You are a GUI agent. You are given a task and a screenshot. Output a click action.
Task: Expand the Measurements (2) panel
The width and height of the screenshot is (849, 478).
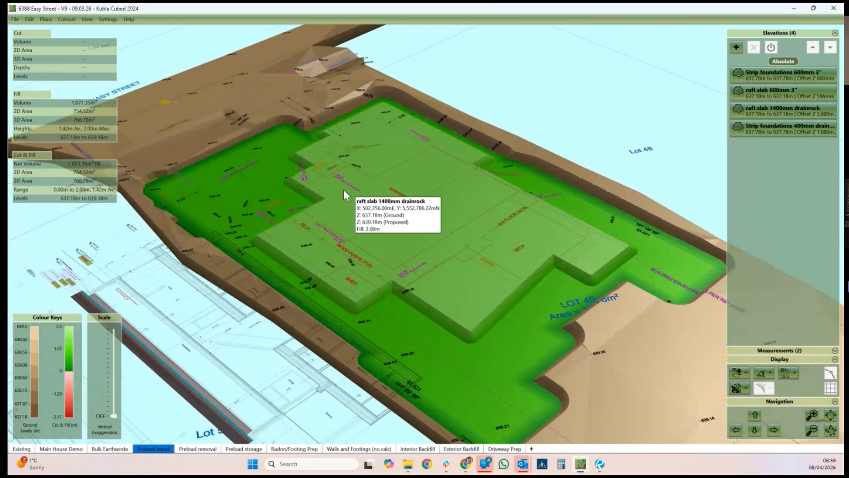pos(835,351)
